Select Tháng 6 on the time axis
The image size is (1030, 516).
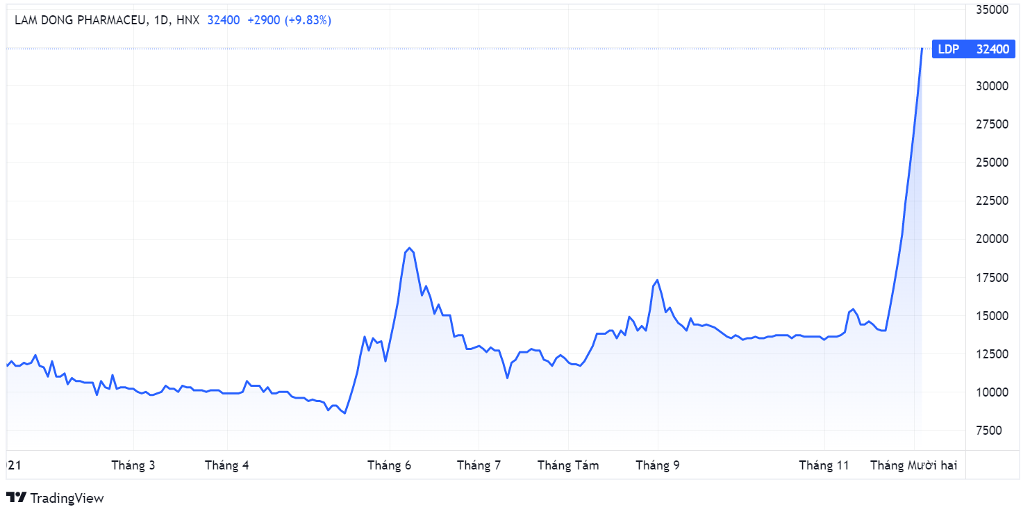[x=390, y=465]
